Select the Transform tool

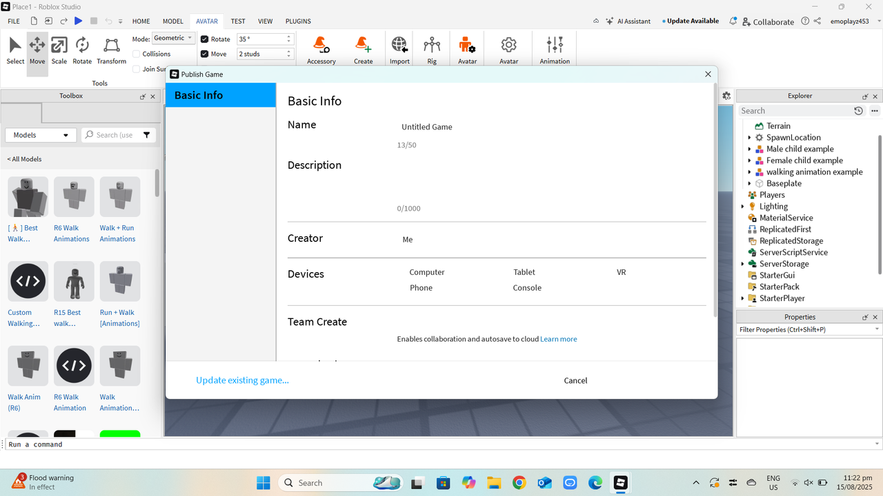pos(111,52)
